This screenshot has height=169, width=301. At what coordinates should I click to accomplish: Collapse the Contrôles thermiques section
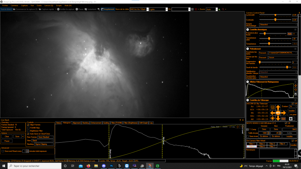pyautogui.click(x=248, y=29)
